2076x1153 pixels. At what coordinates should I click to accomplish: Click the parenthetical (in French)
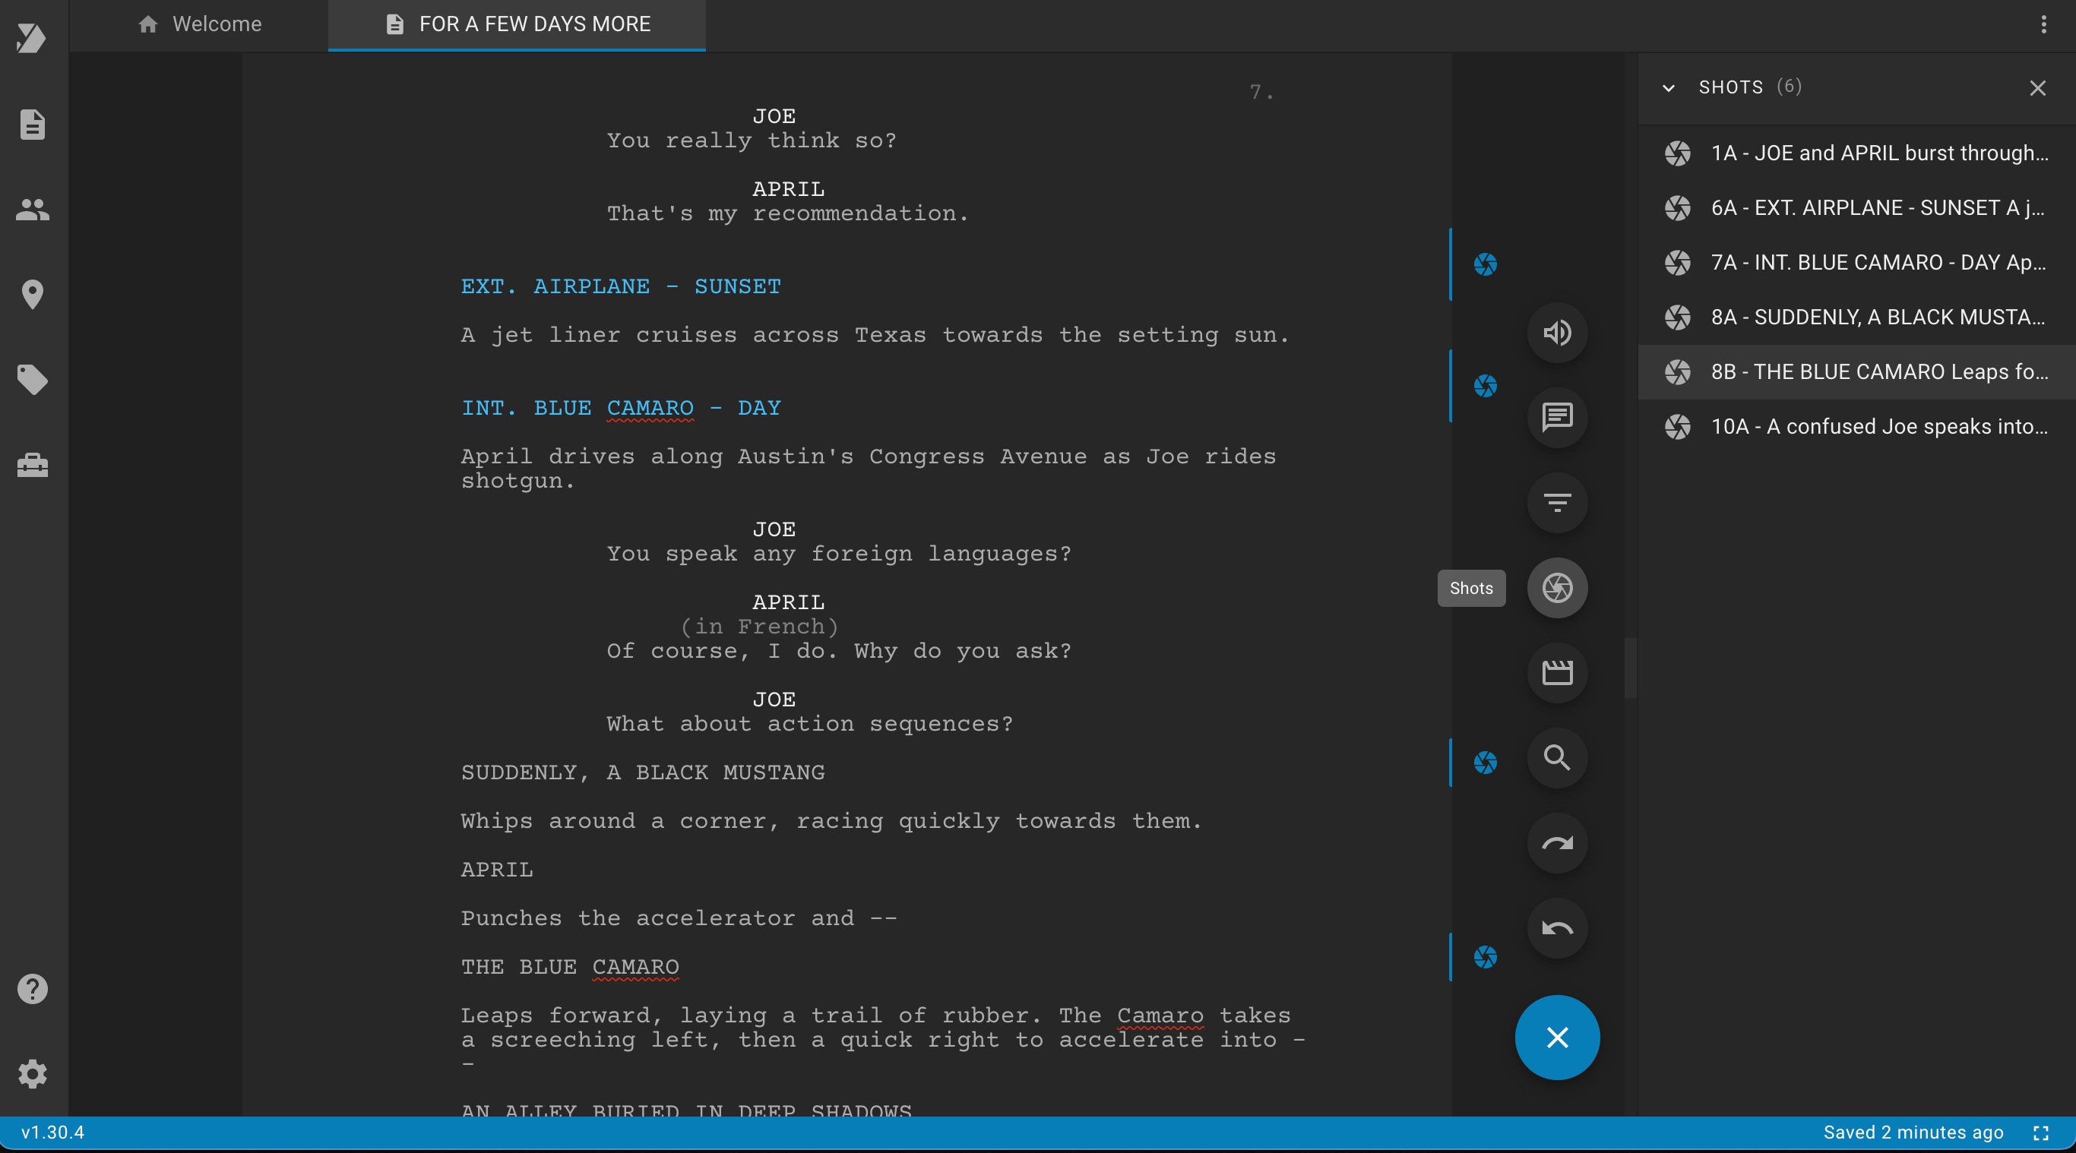point(759,626)
